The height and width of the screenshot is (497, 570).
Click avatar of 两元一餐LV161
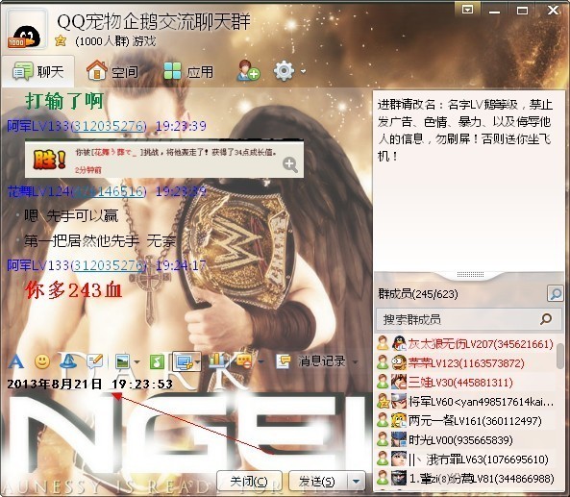click(x=399, y=420)
